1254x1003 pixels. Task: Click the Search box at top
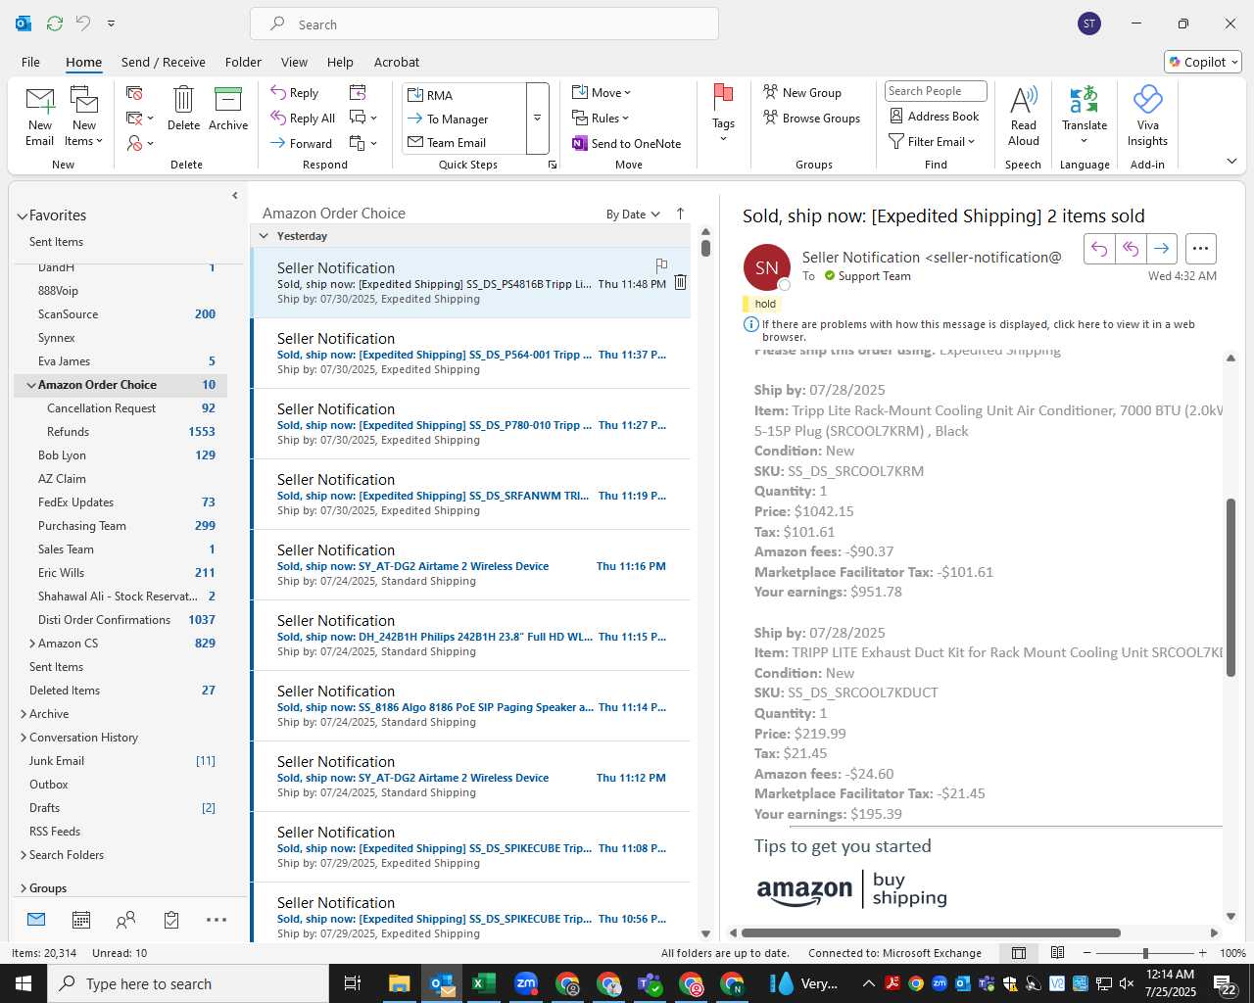[x=484, y=24]
